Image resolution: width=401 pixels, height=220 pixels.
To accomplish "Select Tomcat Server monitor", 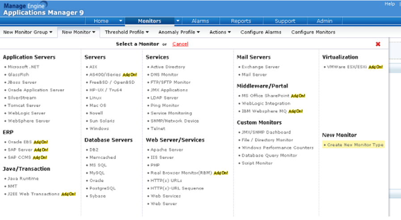I will point(24,106).
